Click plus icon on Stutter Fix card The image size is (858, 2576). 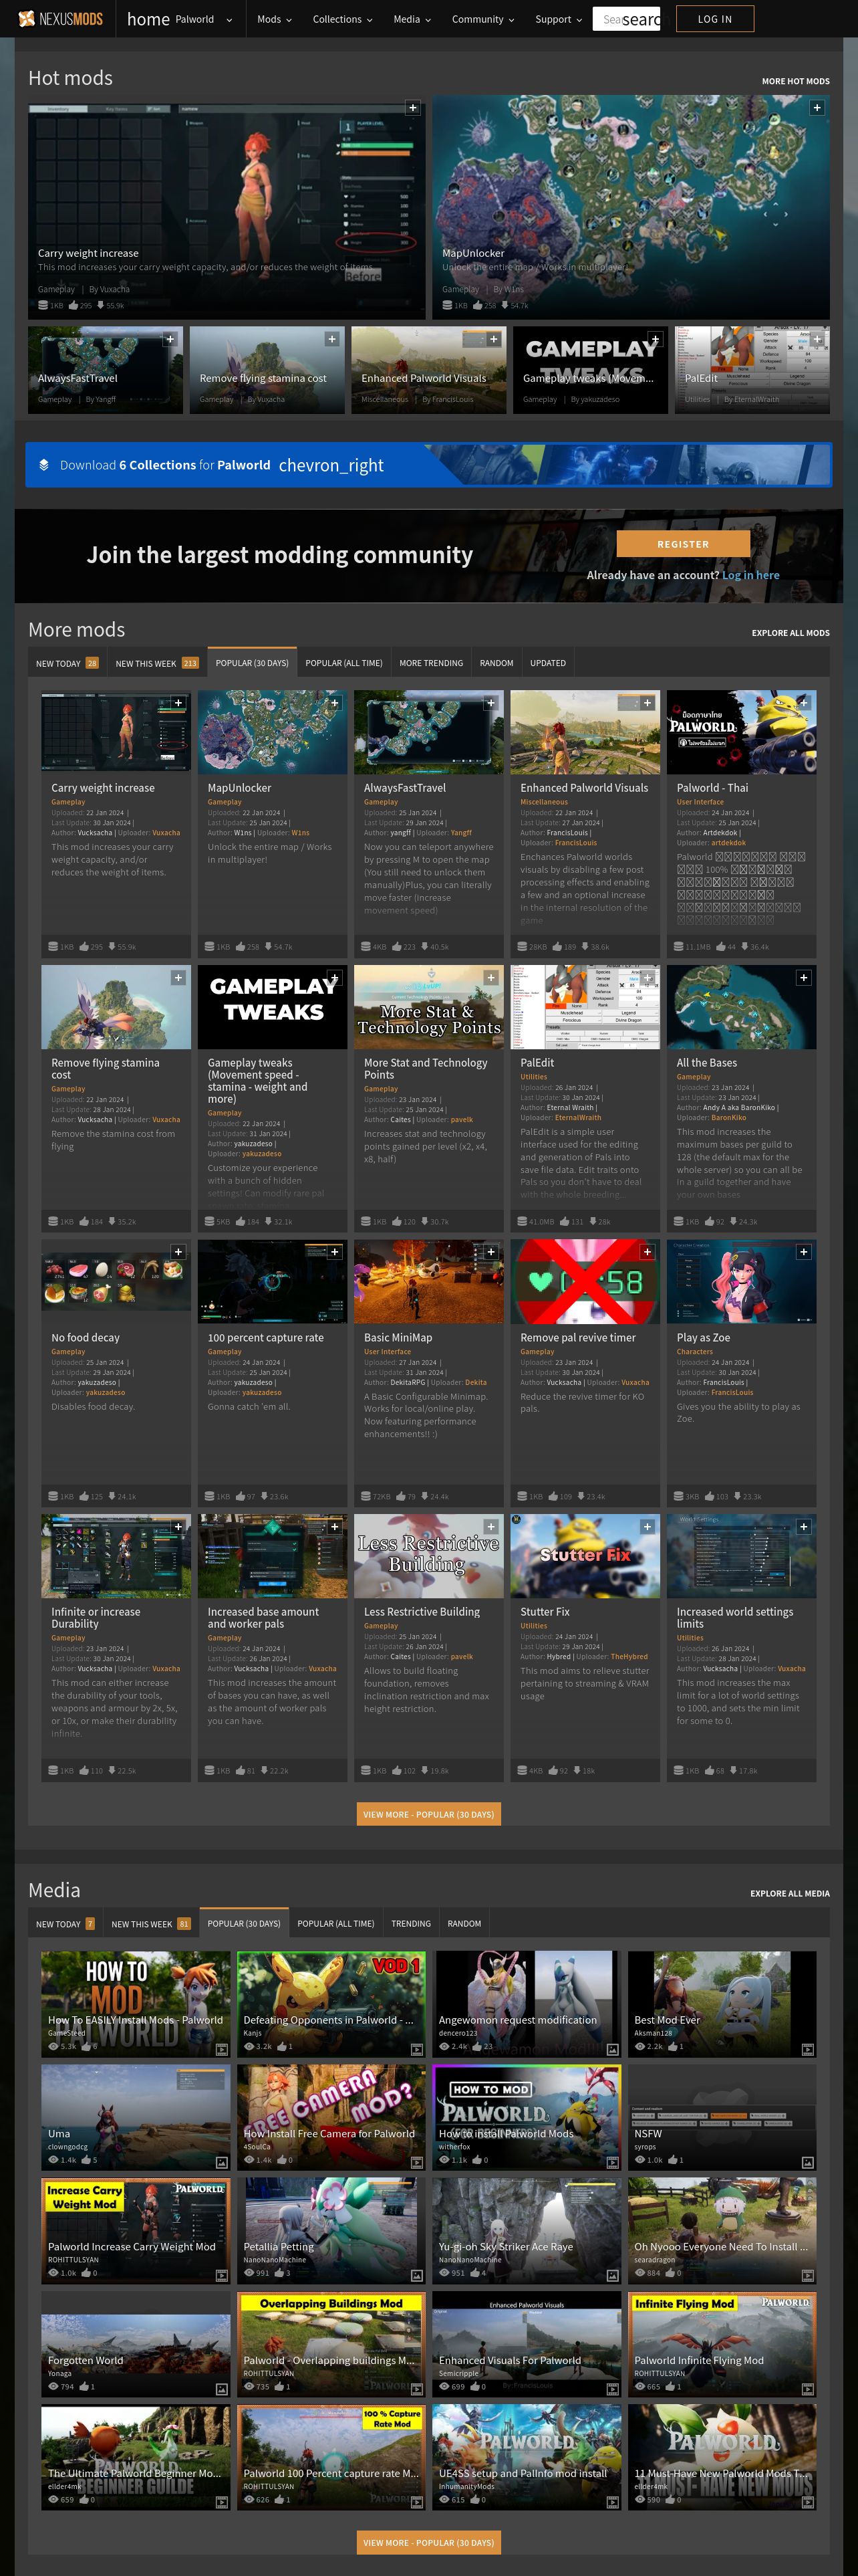(x=648, y=1527)
